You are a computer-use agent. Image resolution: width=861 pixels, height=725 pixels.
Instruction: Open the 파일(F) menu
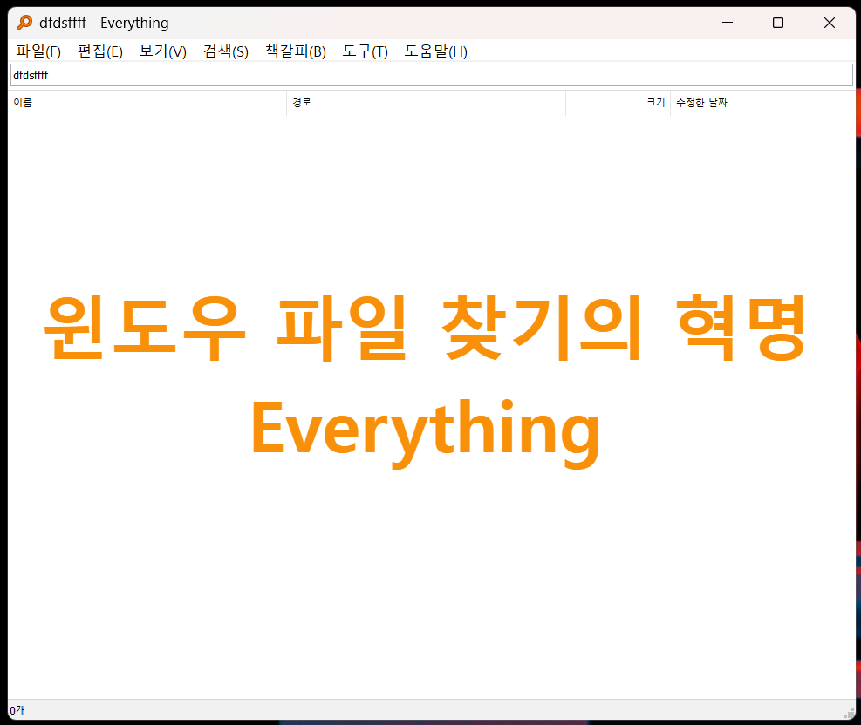[38, 51]
